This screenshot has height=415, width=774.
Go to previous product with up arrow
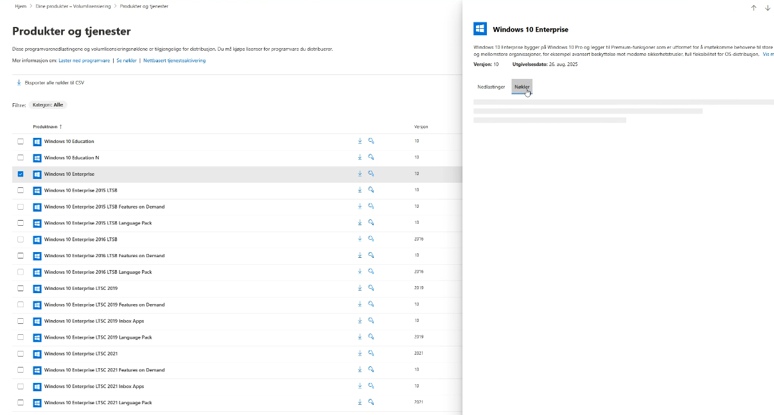pos(753,8)
